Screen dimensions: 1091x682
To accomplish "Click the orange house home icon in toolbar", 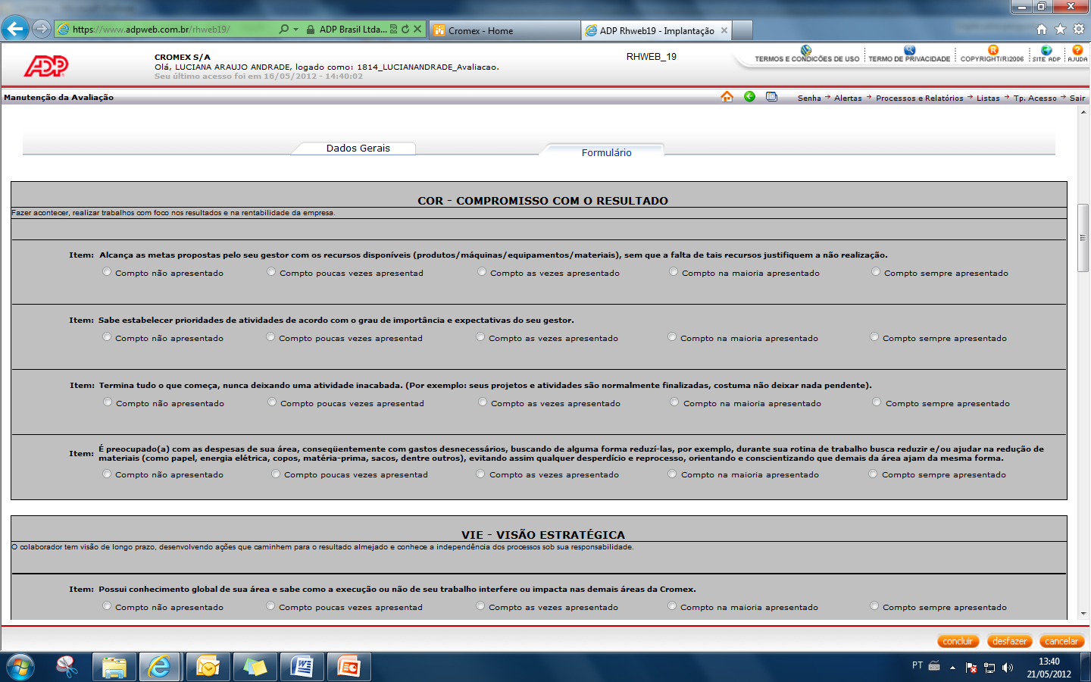I will coord(727,96).
